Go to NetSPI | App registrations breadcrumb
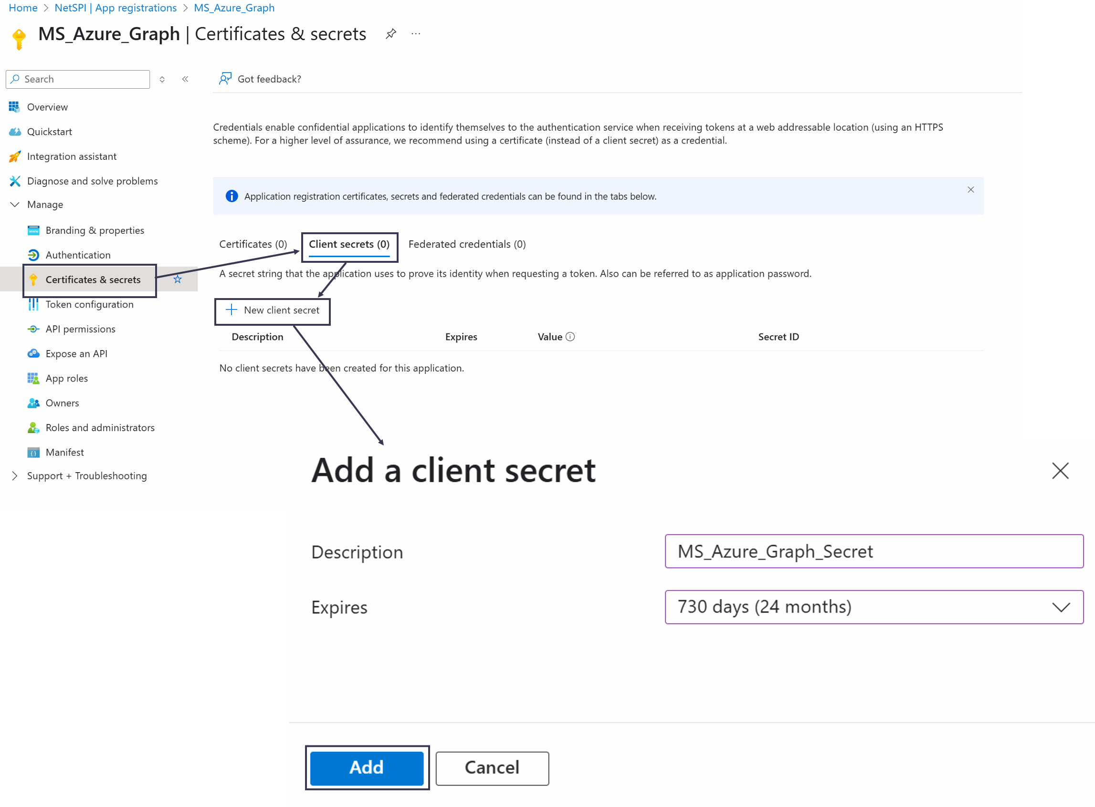Image resolution: width=1095 pixels, height=807 pixels. point(116,8)
